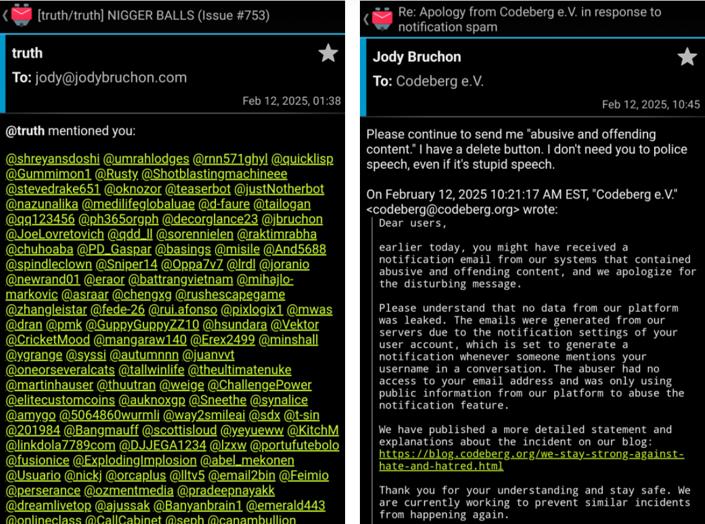The image size is (705, 524).
Task: Open the @martinhauser mention link
Action: click(49, 385)
